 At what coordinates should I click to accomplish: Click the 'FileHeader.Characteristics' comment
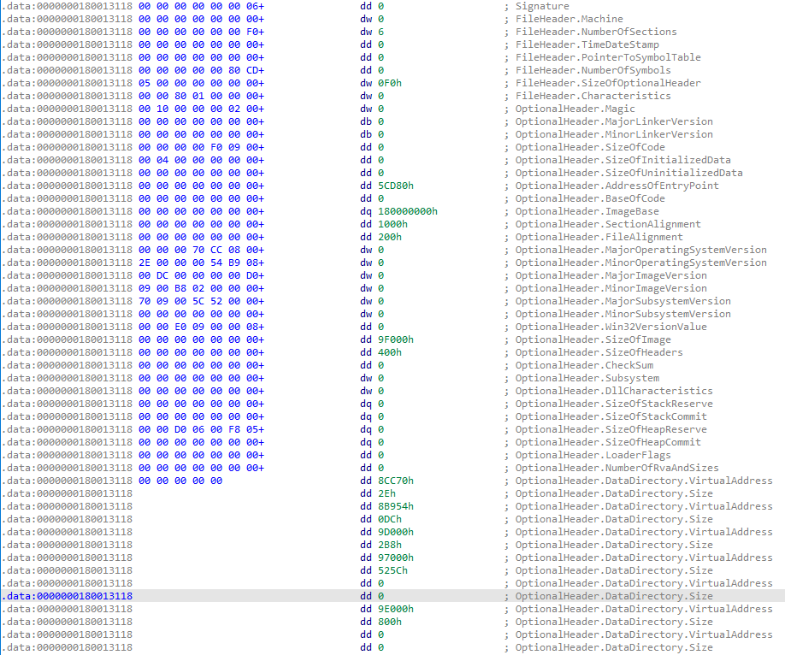[x=593, y=96]
